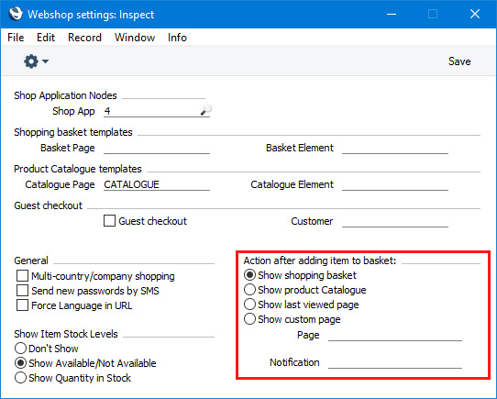The height and width of the screenshot is (399, 497).
Task: Enable the Guest checkout checkbox
Action: [x=109, y=221]
